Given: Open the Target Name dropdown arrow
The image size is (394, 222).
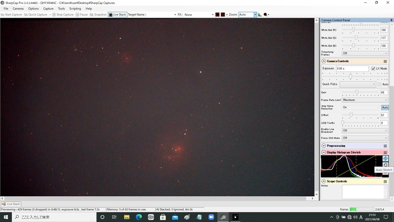Looking at the screenshot, I should click(x=175, y=15).
